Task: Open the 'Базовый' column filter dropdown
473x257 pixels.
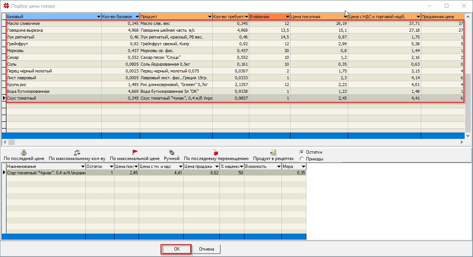Action: (x=99, y=17)
